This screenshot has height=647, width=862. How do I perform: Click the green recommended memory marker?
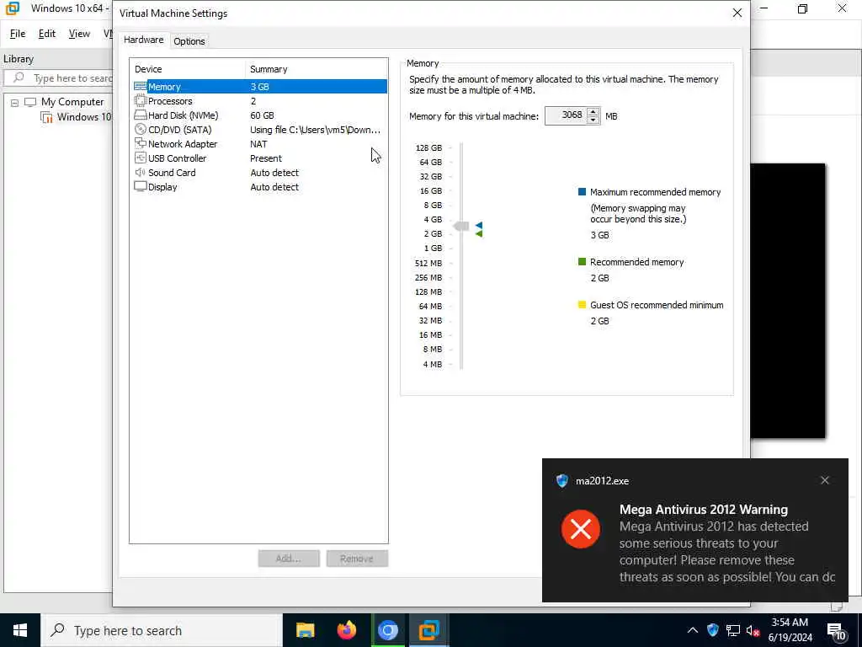(x=479, y=234)
